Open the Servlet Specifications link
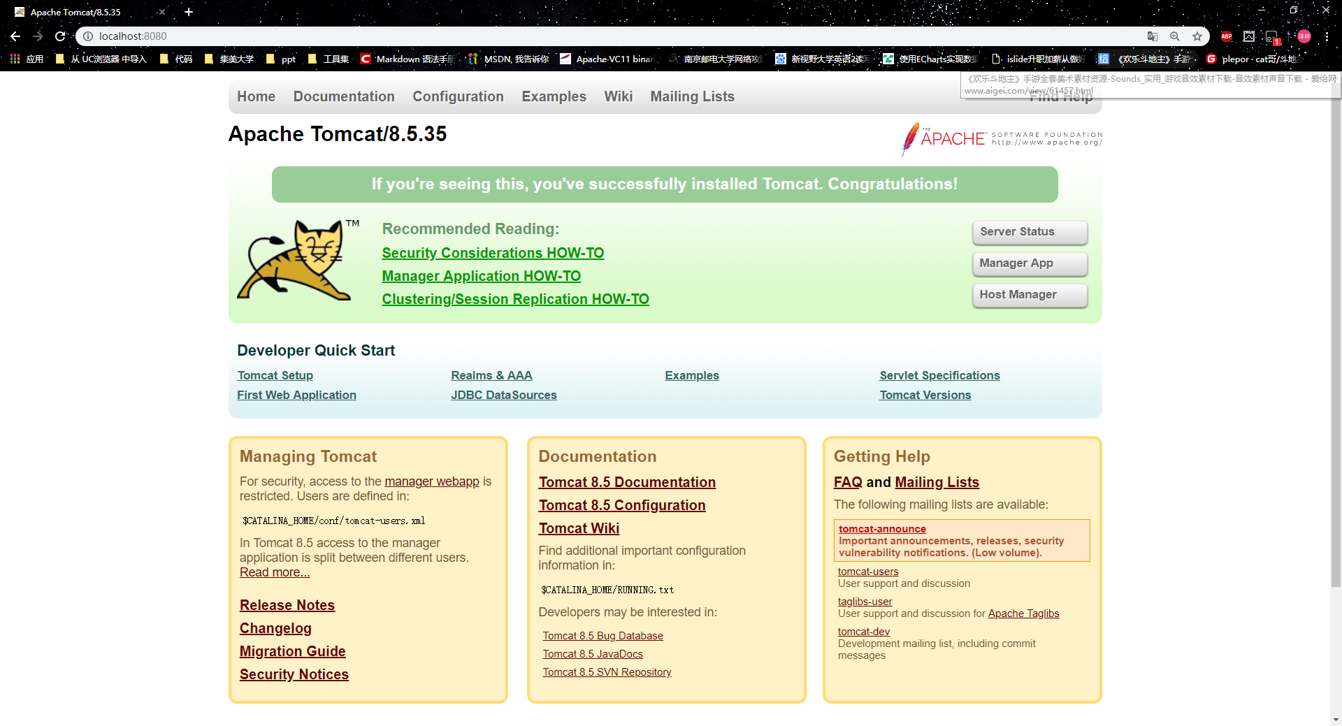 (x=939, y=375)
